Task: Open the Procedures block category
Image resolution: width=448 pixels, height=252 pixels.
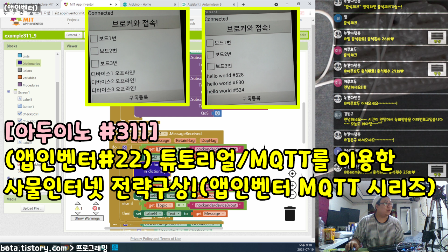Action: coord(28,85)
